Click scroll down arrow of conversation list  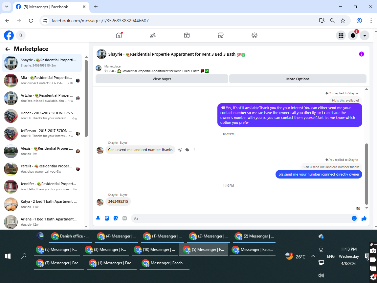pyautogui.click(x=86, y=226)
